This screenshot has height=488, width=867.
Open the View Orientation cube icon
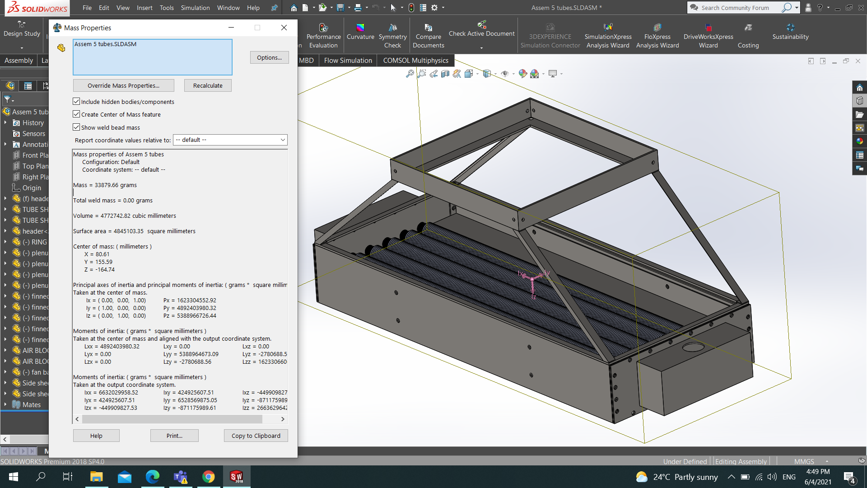point(469,74)
